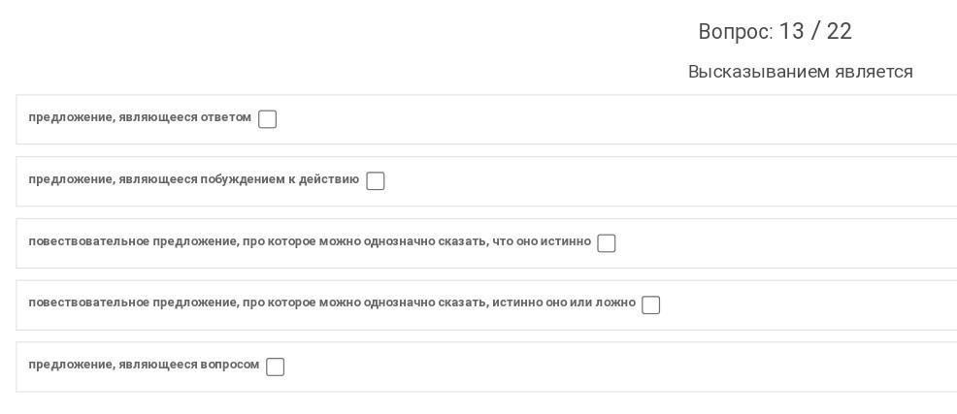The height and width of the screenshot is (414, 957).
Task: Click the total question count '22'
Action: pyautogui.click(x=840, y=31)
